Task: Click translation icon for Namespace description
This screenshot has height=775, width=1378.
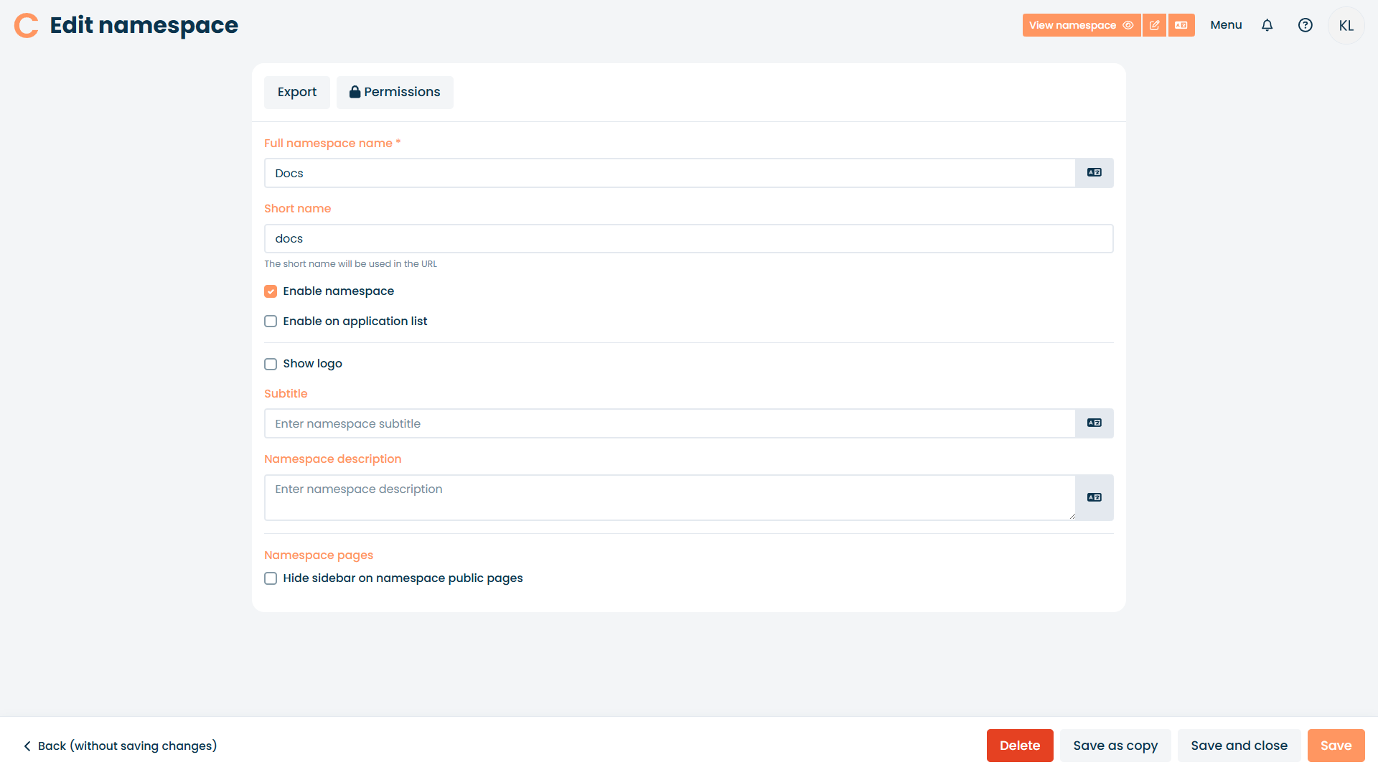Action: pos(1095,497)
